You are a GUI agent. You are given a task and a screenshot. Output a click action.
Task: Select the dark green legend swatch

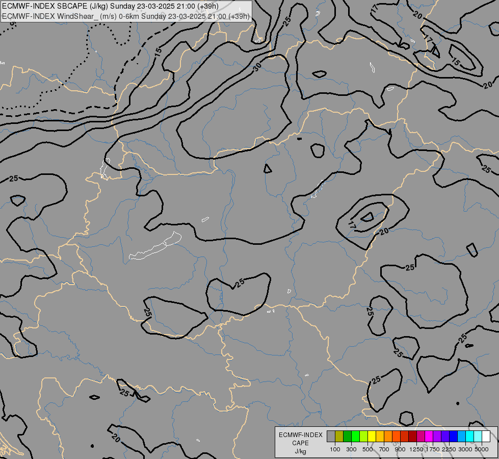[347, 436]
